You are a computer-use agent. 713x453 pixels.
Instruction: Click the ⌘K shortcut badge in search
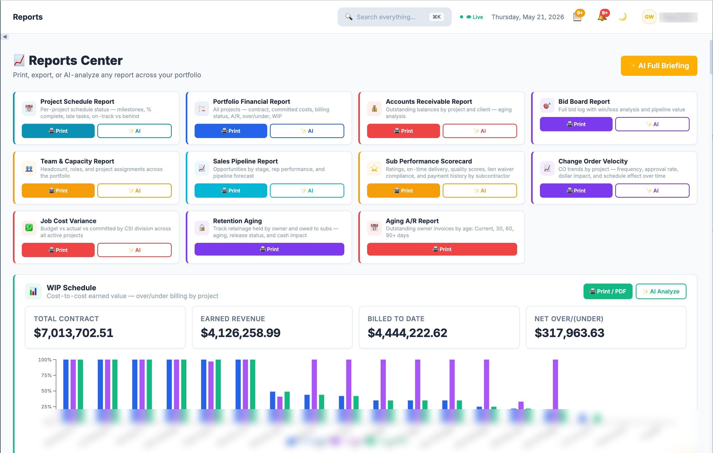(436, 17)
